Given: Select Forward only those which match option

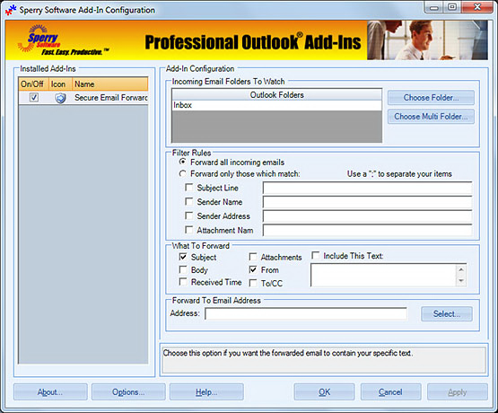Looking at the screenshot, I should pos(183,173).
